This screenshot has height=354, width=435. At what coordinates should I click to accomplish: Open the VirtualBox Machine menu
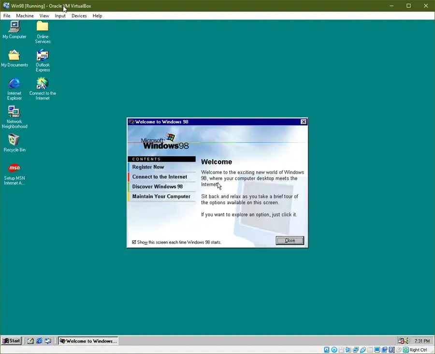click(25, 16)
